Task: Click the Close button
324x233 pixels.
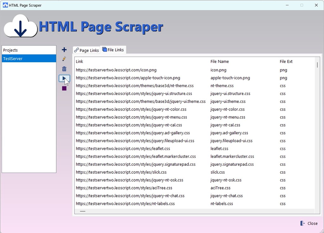Action: [x=313, y=223]
